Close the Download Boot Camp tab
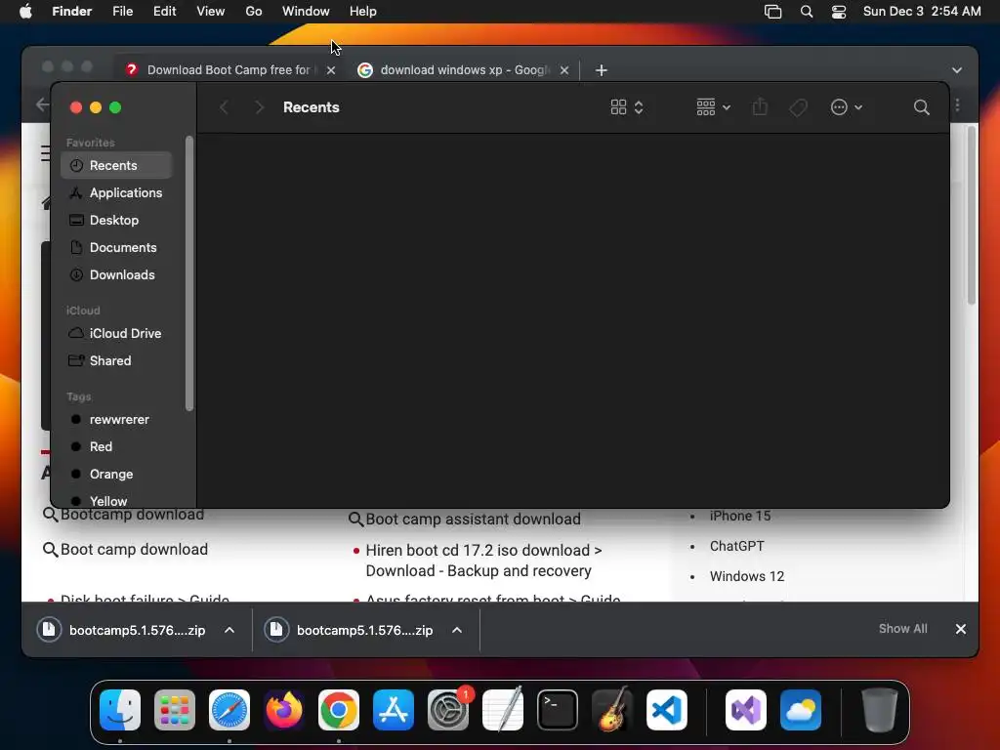 coord(331,70)
